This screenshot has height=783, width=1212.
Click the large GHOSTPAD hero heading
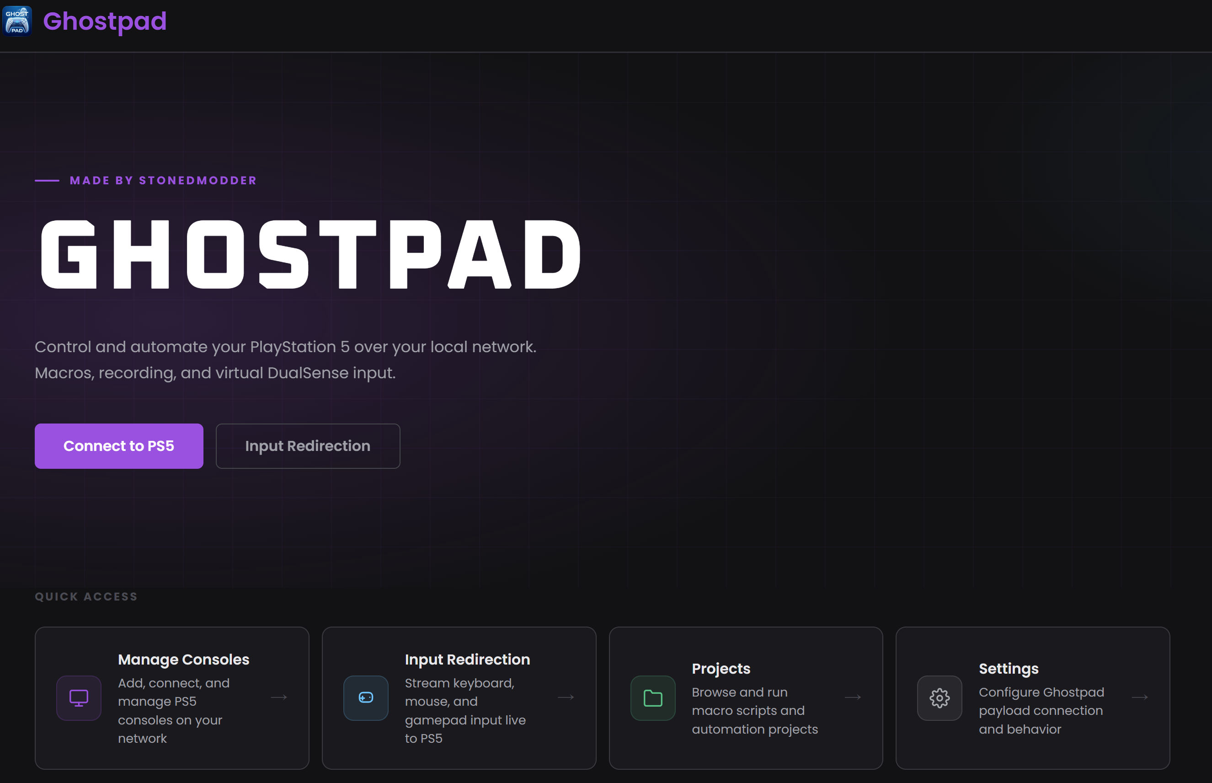(310, 254)
